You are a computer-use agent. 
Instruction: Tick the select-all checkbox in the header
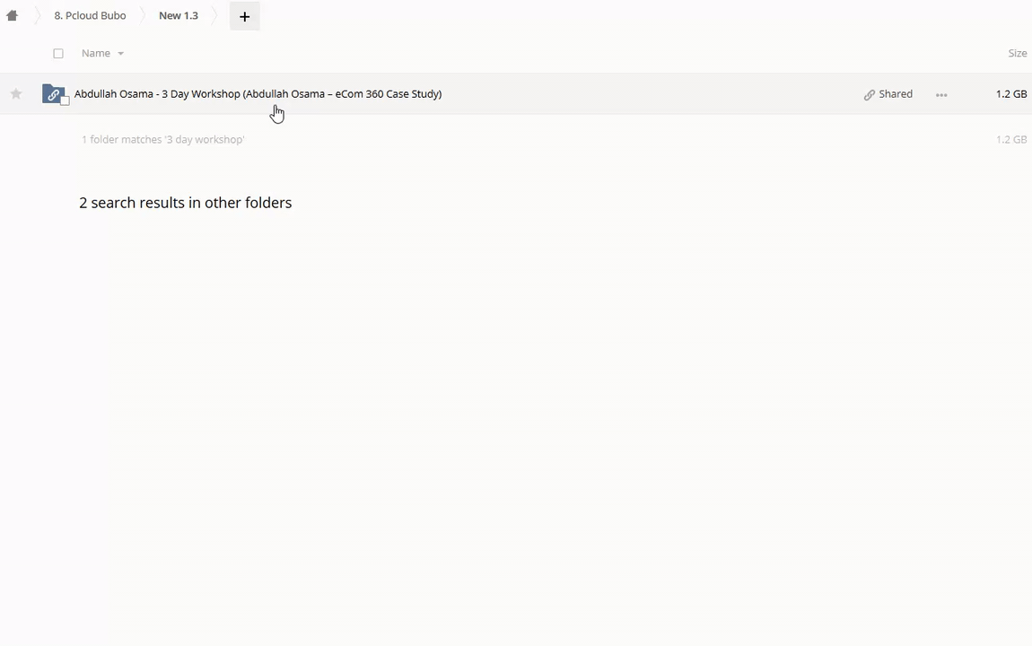click(x=58, y=54)
